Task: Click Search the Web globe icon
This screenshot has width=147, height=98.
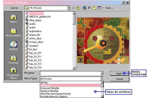Action: coord(84,8)
